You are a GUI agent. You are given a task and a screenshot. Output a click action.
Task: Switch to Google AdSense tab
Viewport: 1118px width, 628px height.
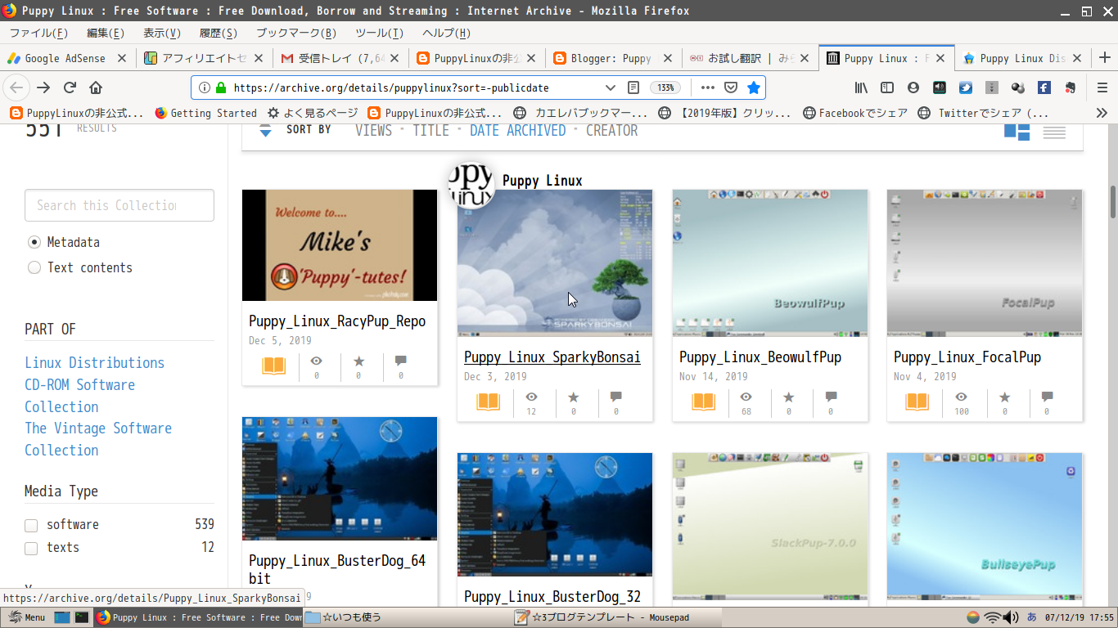tap(65, 58)
